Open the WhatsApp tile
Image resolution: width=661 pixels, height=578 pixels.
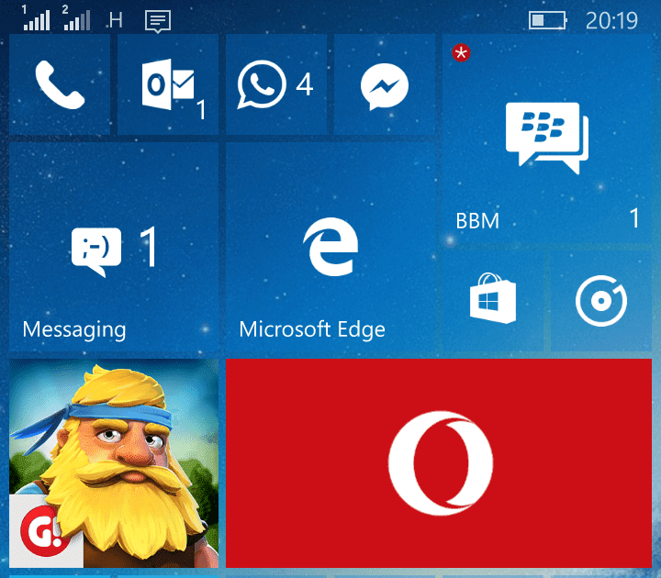[276, 84]
